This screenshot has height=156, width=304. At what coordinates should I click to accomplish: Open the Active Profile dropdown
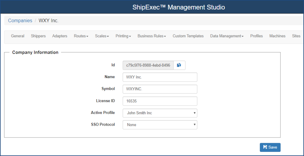(160, 113)
